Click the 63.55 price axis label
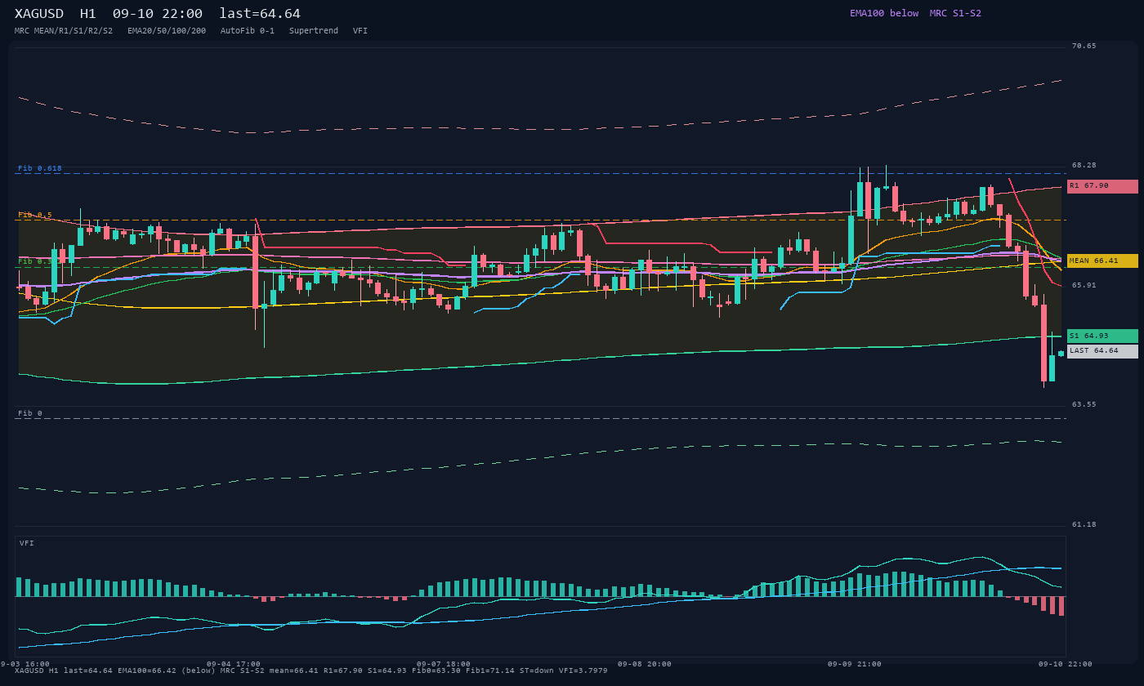The width and height of the screenshot is (1144, 686). 1084,405
